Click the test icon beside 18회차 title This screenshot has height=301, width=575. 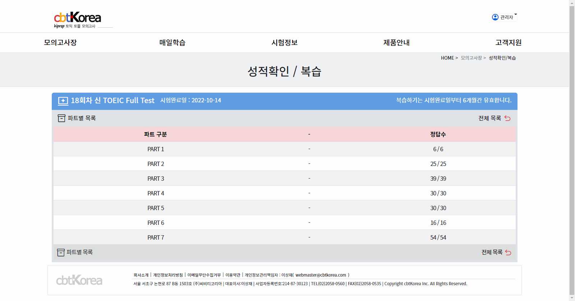63,101
